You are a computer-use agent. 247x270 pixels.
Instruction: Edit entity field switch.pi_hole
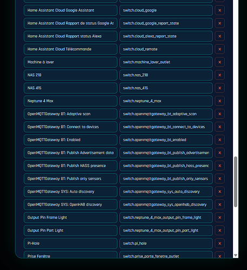pyautogui.click(x=166, y=243)
